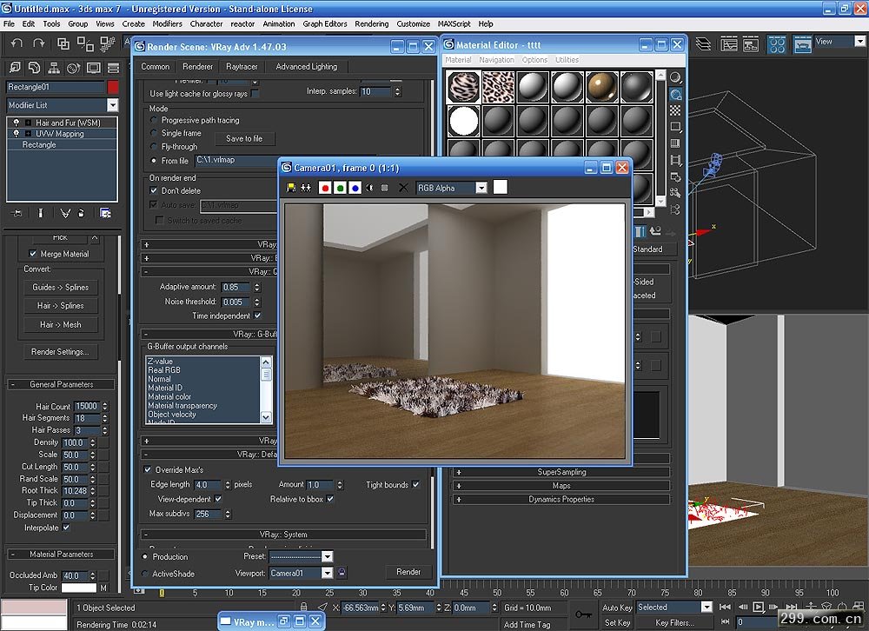
Task: Open the Modifiers menu
Action: coord(168,23)
